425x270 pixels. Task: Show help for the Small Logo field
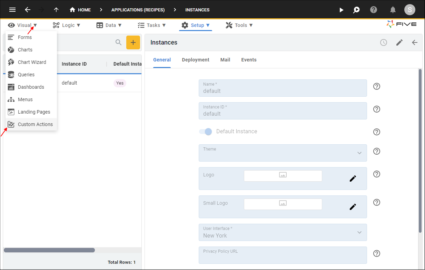point(377,202)
